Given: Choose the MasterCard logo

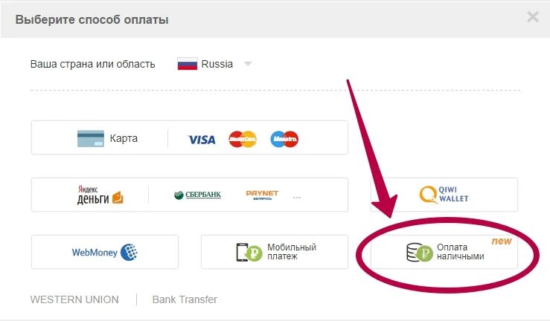Looking at the screenshot, I should point(243,139).
